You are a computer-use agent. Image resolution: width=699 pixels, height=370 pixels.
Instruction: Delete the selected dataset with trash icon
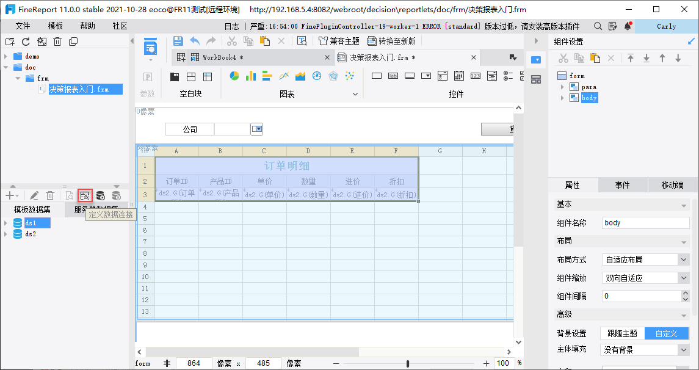click(x=50, y=195)
